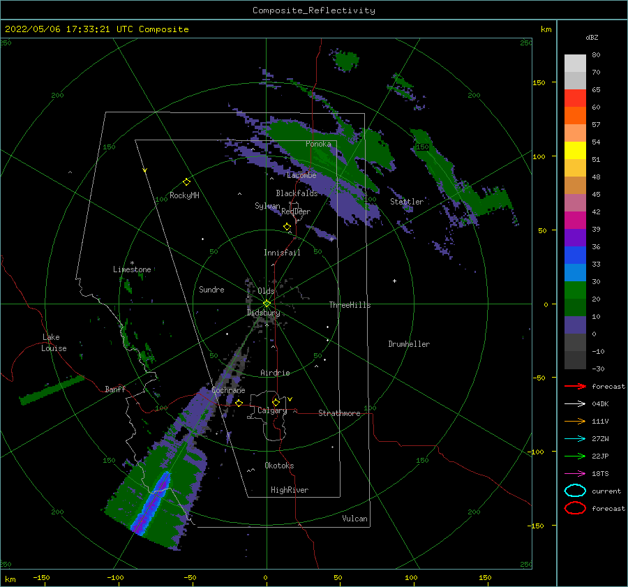Click the Sundre label
This screenshot has height=587, width=628.
pyautogui.click(x=211, y=289)
